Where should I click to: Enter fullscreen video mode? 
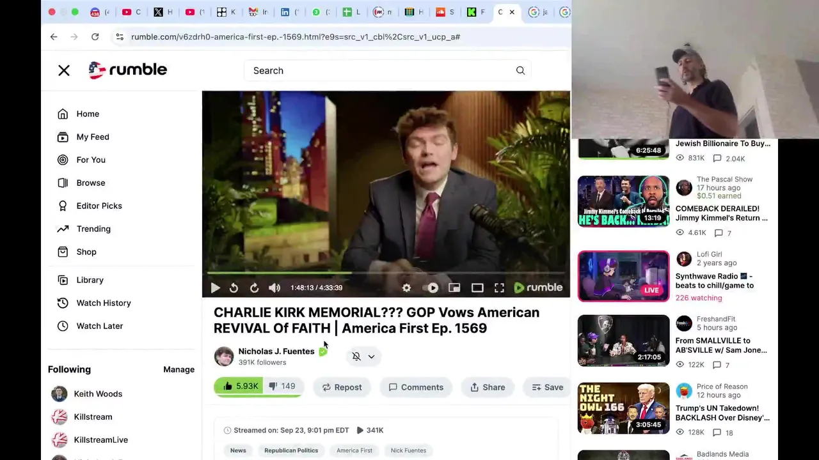[x=499, y=288]
